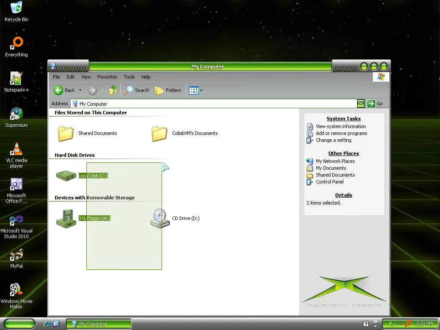This screenshot has height=330, width=440.
Task: Click the green Back arrow button
Action: (58, 90)
